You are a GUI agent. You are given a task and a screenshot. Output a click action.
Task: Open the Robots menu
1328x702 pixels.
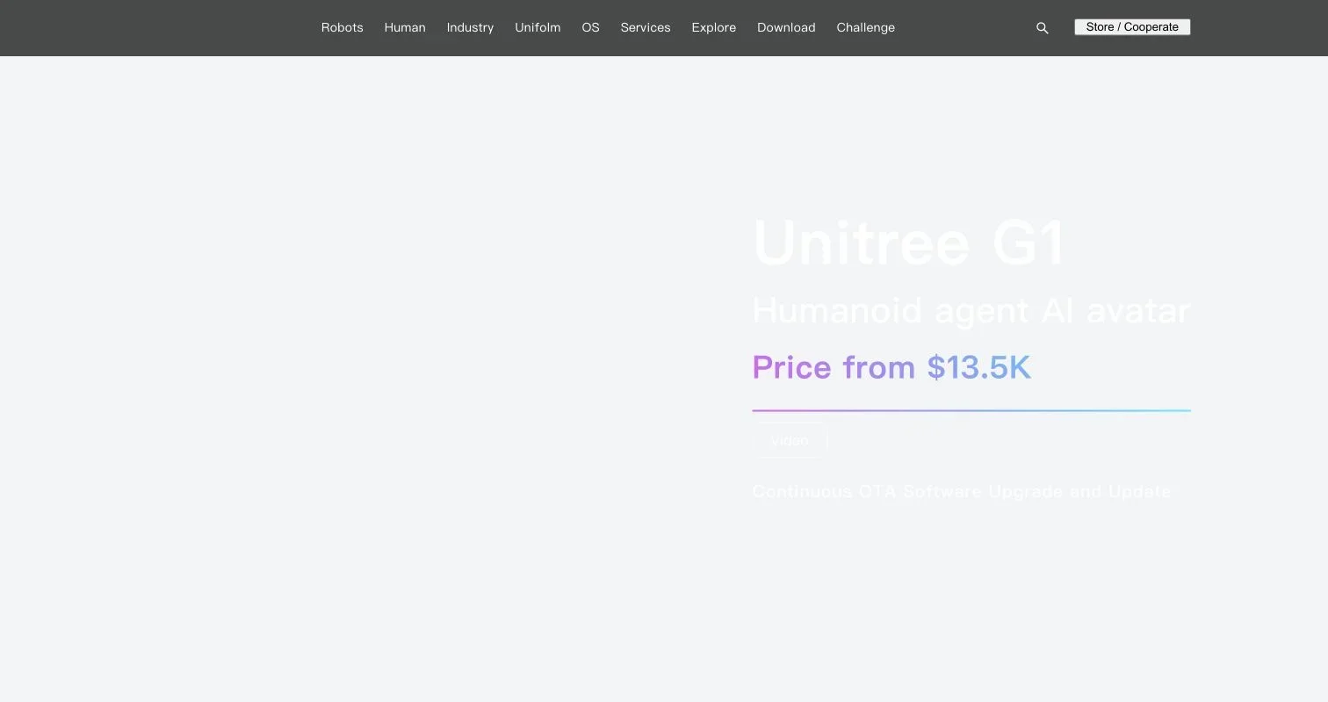pyautogui.click(x=343, y=27)
